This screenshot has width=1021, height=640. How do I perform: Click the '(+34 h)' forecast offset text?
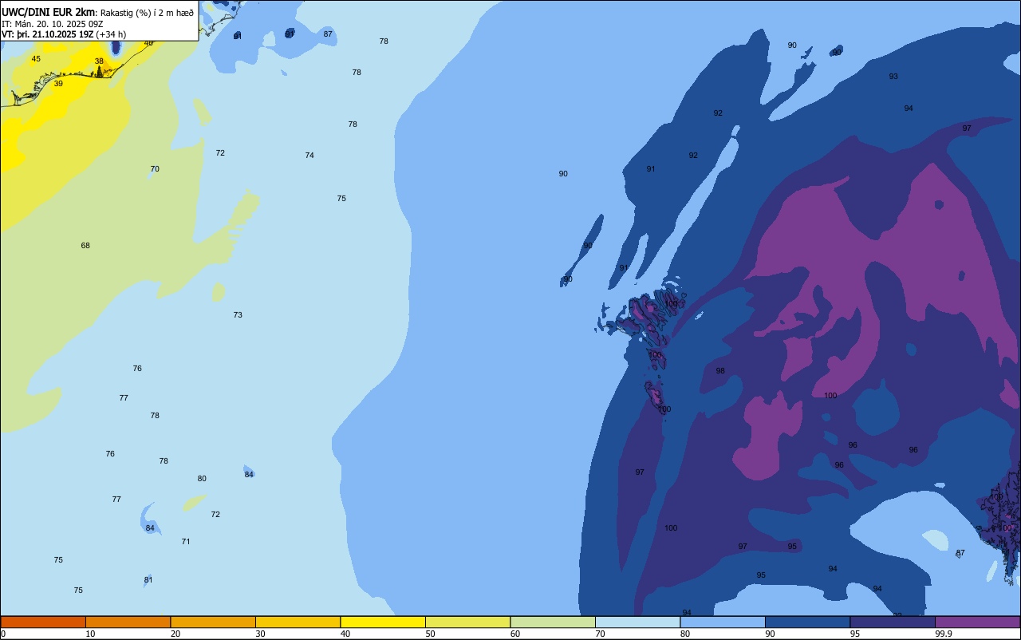click(112, 34)
